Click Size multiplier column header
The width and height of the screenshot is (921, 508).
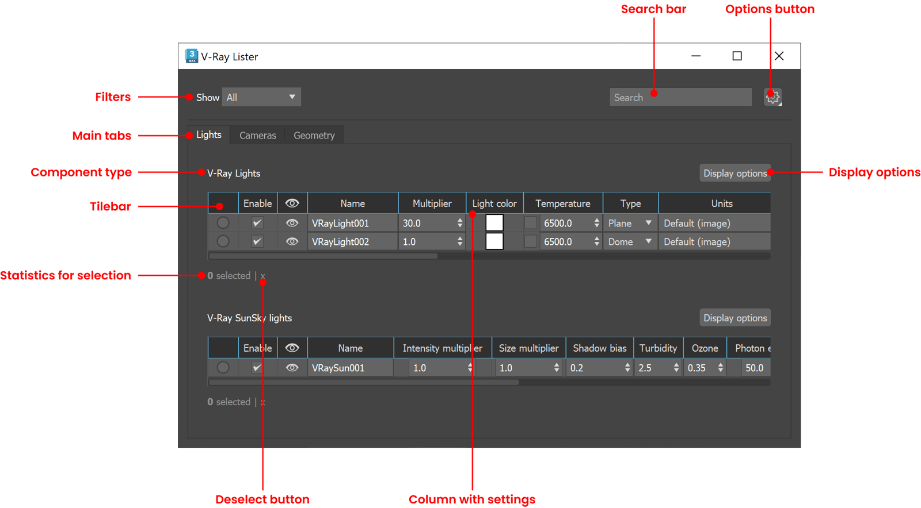(x=528, y=348)
